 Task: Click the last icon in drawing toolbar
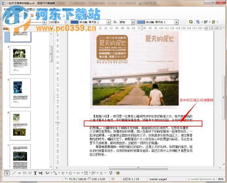point(118,173)
